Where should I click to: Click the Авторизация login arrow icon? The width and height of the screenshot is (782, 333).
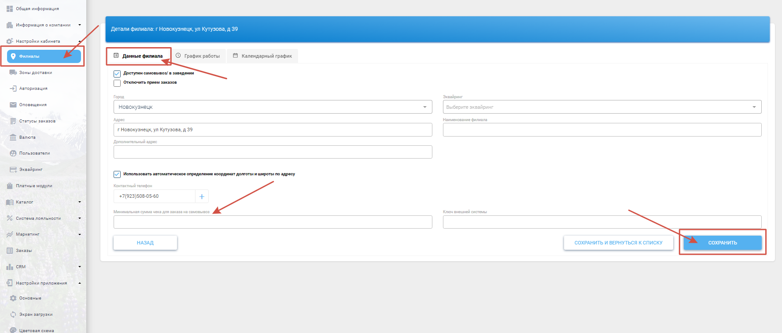click(13, 89)
